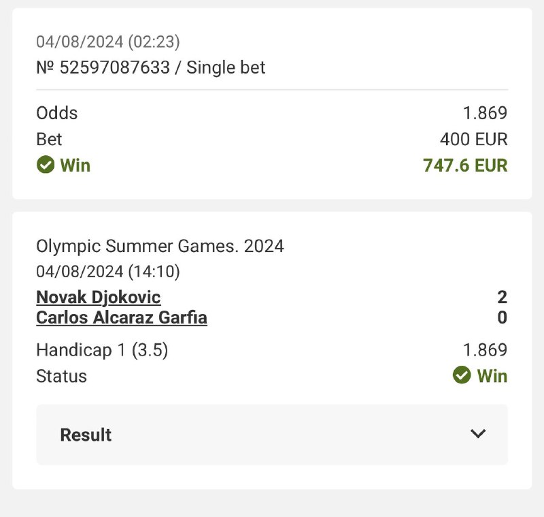The image size is (544, 517).
Task: Open the Result collapsible section
Action: tap(272, 435)
